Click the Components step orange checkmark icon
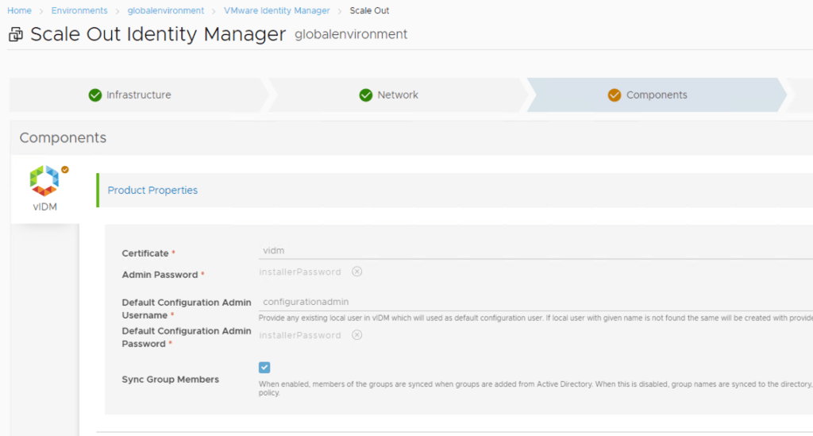Screen dimensions: 813x436 pyautogui.click(x=615, y=95)
